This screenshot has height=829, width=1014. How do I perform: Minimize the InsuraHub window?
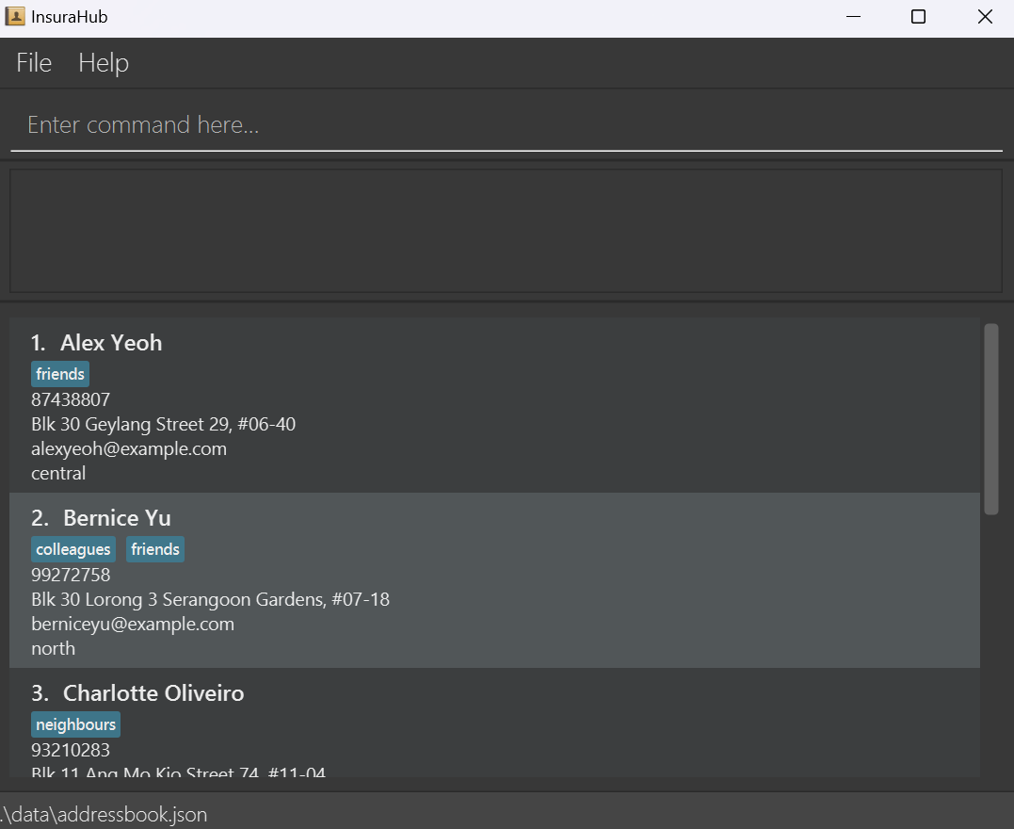[854, 16]
